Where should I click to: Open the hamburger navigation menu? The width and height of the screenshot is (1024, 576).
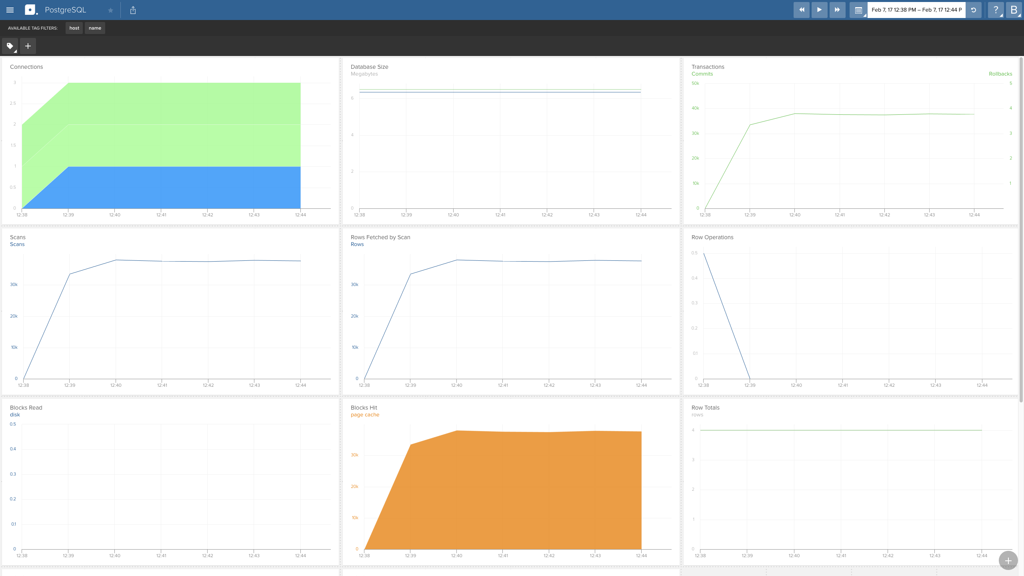tap(10, 10)
